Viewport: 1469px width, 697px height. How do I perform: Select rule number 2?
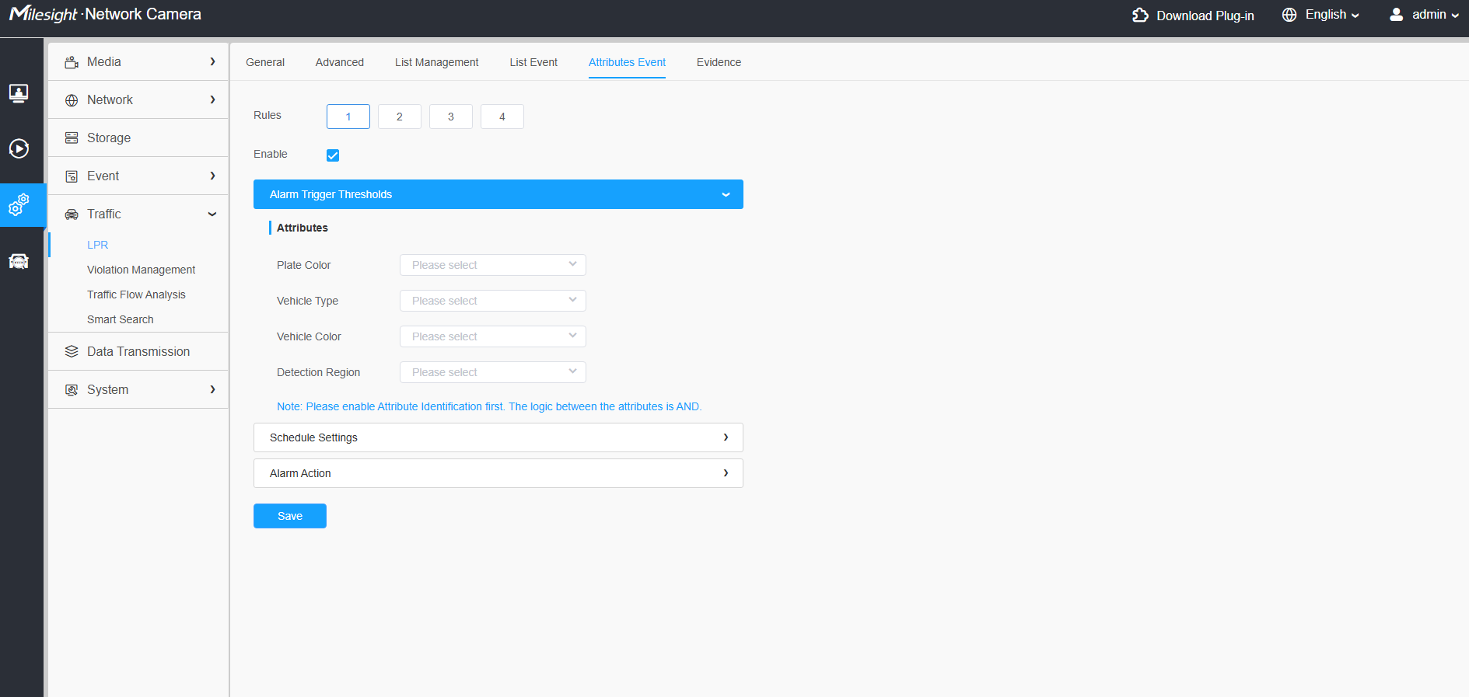400,117
